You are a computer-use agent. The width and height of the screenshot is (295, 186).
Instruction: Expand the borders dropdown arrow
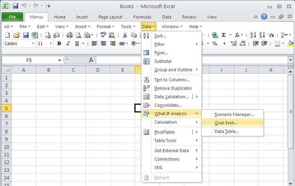coord(283,43)
